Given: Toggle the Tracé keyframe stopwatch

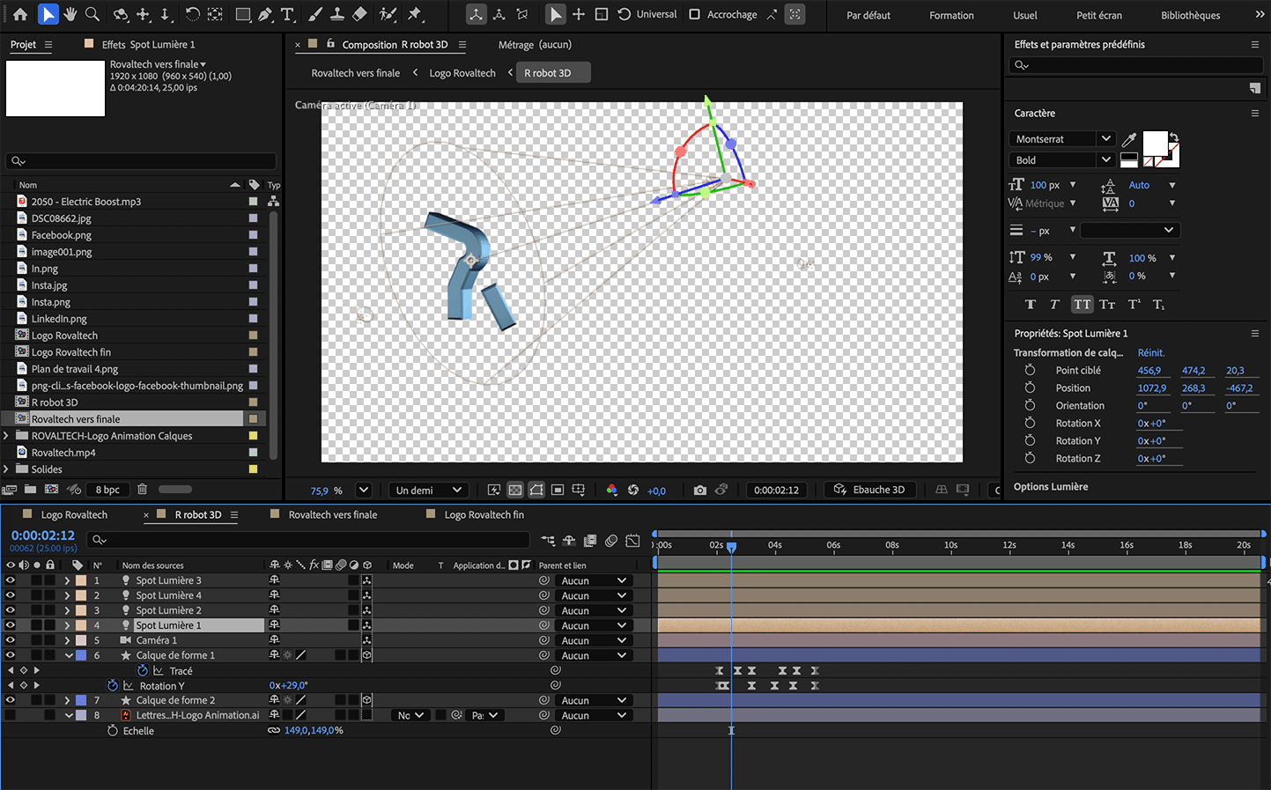Looking at the screenshot, I should coord(143,670).
